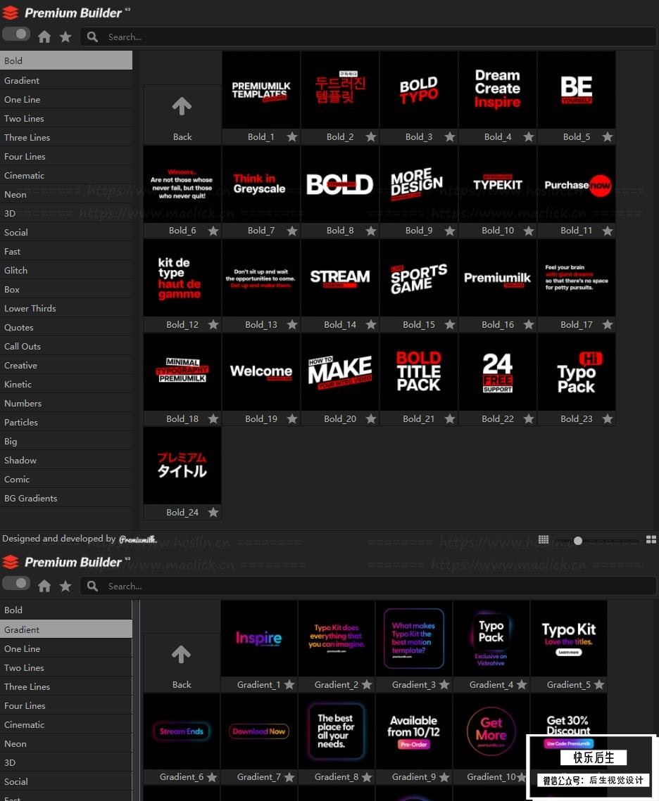Select the Quotes category
The image size is (659, 801).
pos(66,328)
